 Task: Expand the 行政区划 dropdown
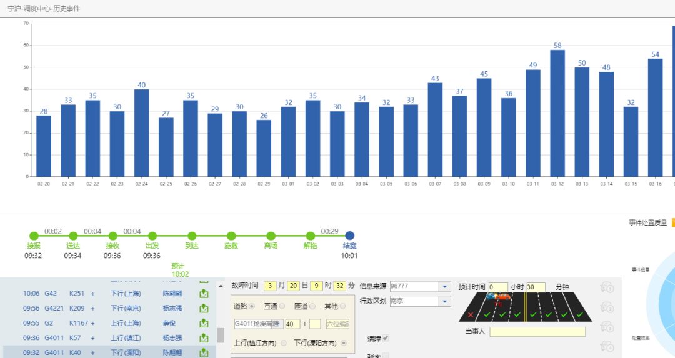click(444, 301)
